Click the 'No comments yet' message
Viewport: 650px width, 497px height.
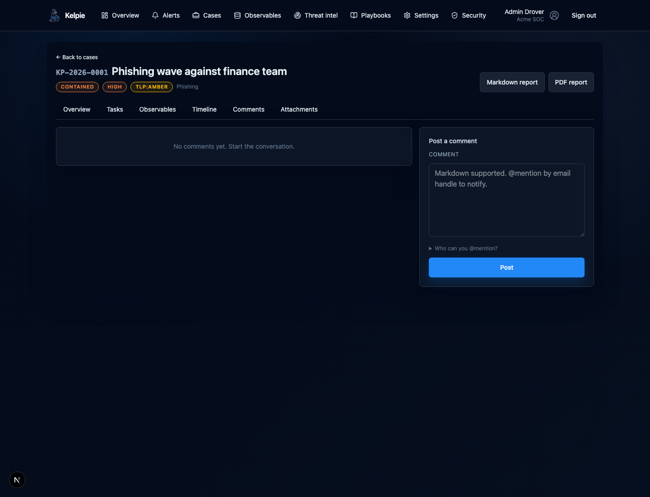[x=234, y=146]
